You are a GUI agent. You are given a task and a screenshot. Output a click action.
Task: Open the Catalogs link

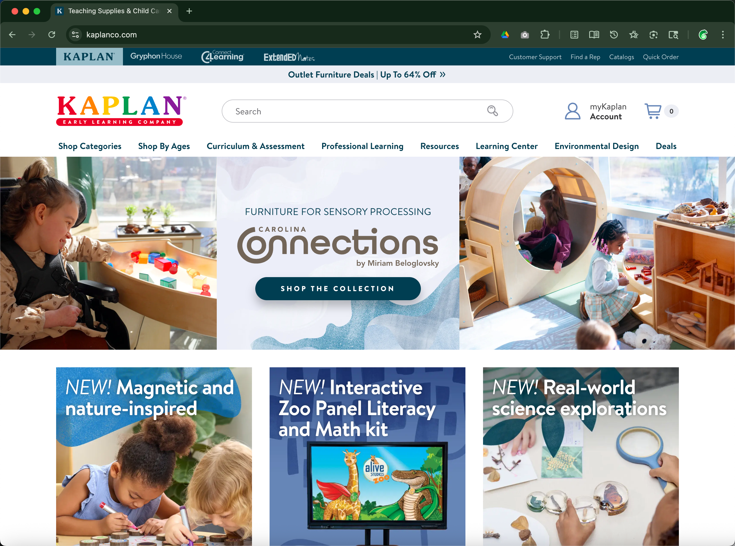(x=621, y=57)
